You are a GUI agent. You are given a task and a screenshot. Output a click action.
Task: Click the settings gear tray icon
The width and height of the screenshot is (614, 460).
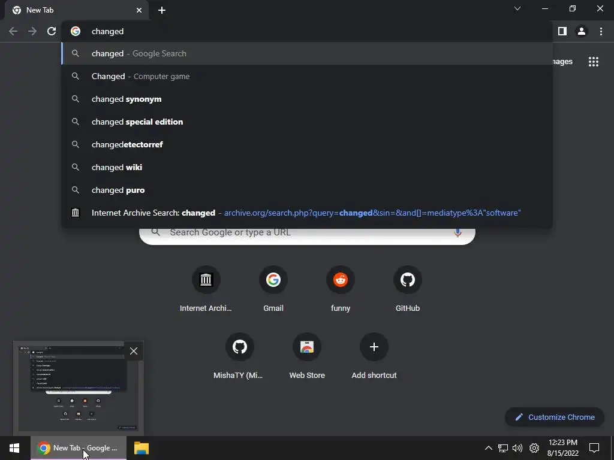click(534, 448)
